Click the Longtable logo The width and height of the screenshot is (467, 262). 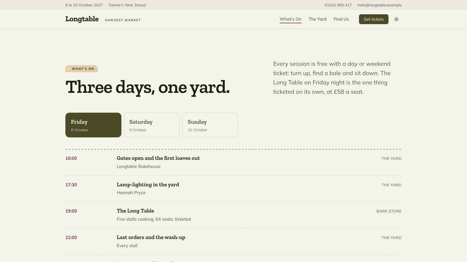click(x=82, y=19)
